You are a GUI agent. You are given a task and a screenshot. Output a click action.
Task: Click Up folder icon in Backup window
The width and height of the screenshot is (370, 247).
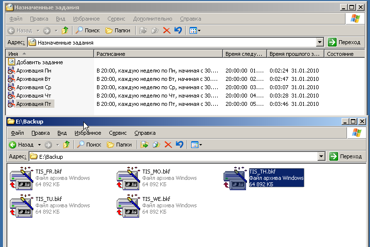pos(66,145)
